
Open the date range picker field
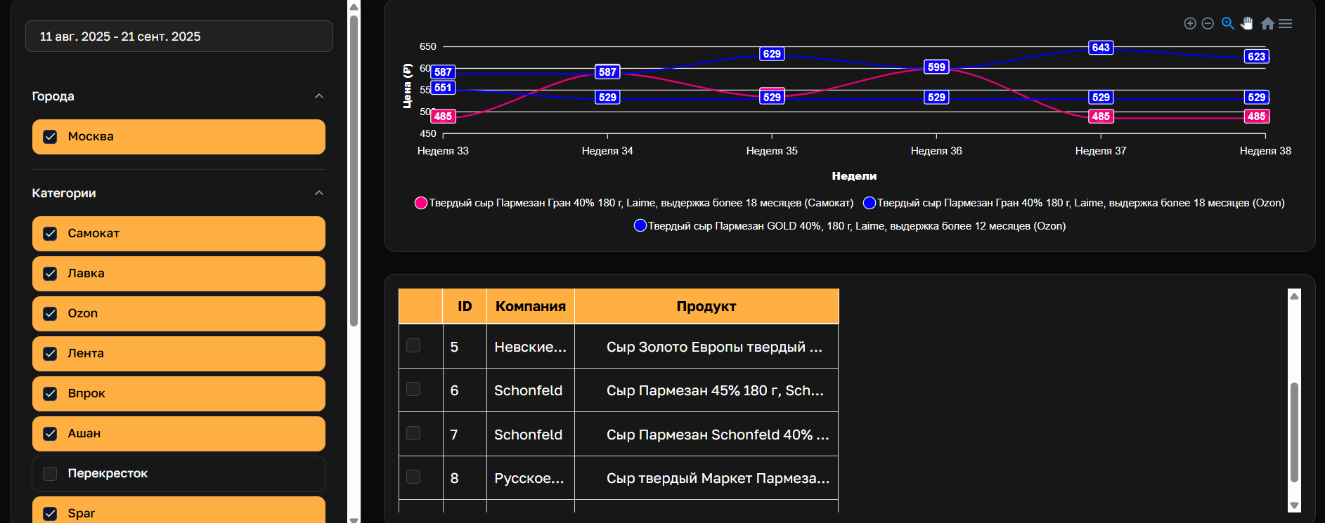click(179, 37)
